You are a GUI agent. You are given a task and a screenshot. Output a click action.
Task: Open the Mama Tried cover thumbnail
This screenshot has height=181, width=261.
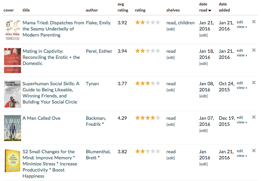click(13, 30)
